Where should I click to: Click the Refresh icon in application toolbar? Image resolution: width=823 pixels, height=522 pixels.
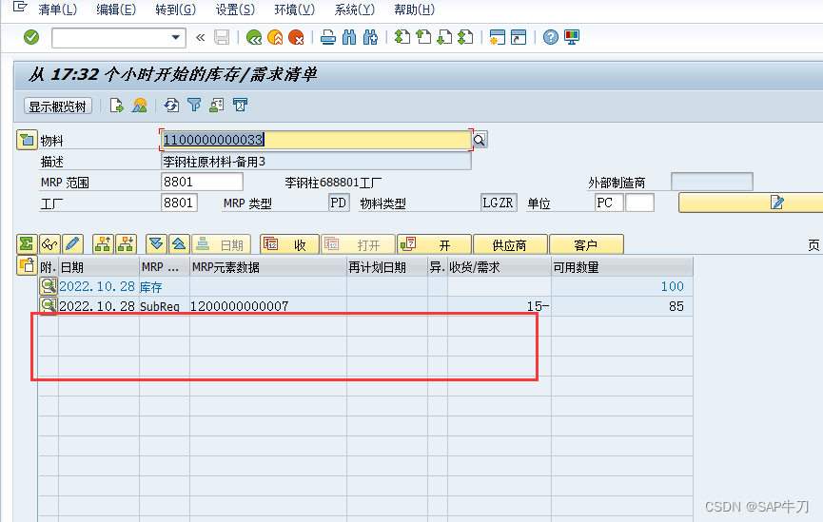[171, 106]
